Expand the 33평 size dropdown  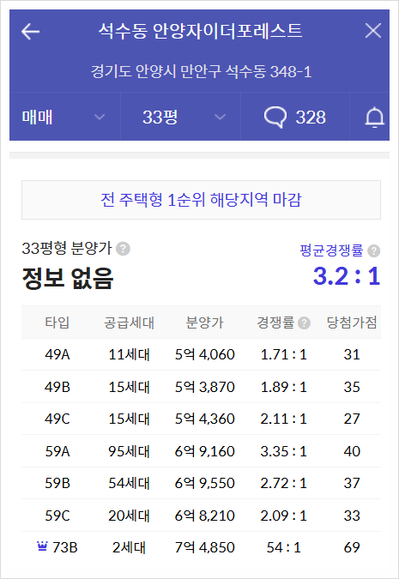tap(181, 117)
